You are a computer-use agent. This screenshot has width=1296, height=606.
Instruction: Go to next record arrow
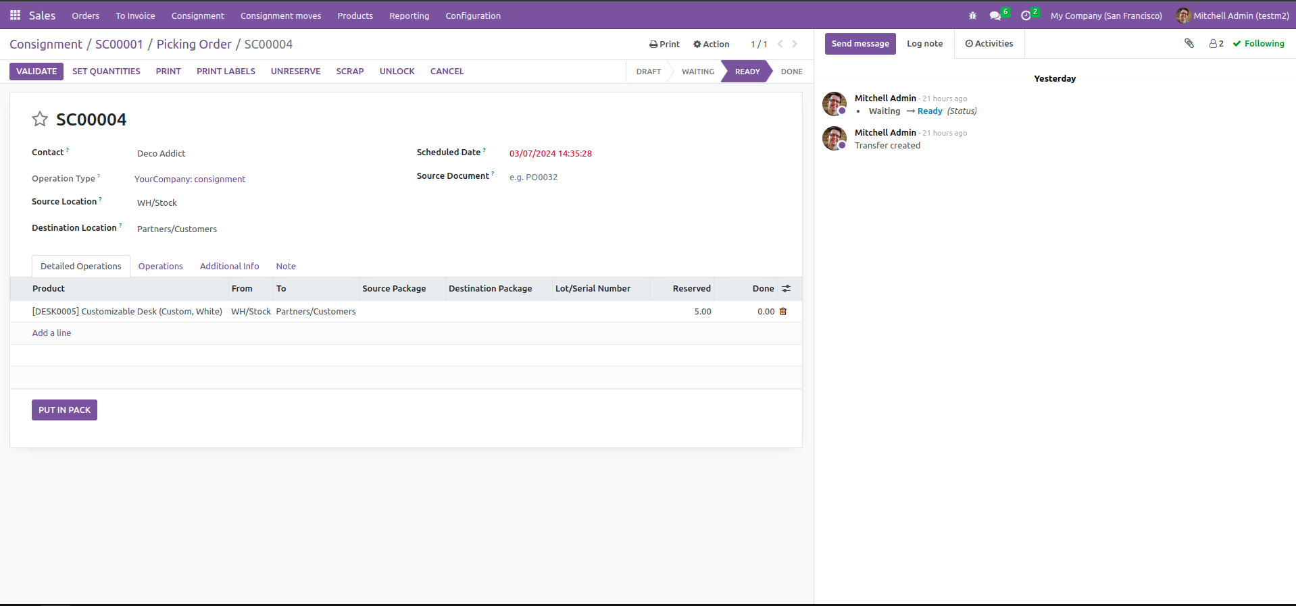click(795, 44)
